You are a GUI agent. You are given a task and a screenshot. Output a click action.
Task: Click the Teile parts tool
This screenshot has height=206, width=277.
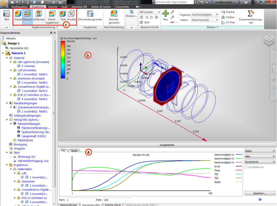63,15
